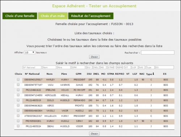This screenshot has height=137, width=181.
Task: Tick the checkbox for bull HARLEY
Action: tap(18, 79)
